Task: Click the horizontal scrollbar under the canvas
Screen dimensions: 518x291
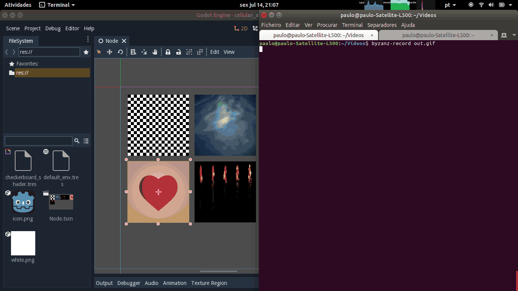Action: tap(218, 271)
